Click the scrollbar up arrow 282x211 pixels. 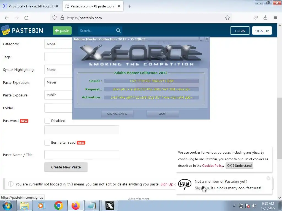pyautogui.click(x=280, y=26)
